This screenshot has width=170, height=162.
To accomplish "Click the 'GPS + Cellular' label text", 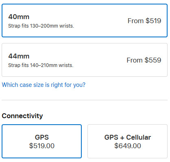I will 128,137.
